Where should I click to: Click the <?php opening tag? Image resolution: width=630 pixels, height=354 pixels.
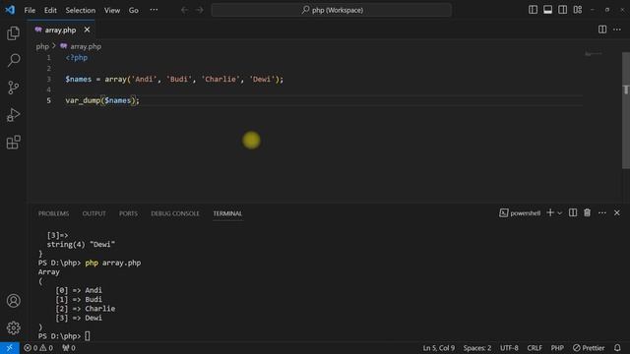(77, 58)
